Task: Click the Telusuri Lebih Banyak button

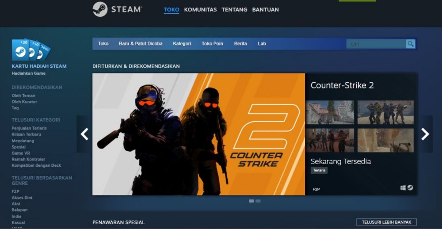Action: click(386, 222)
